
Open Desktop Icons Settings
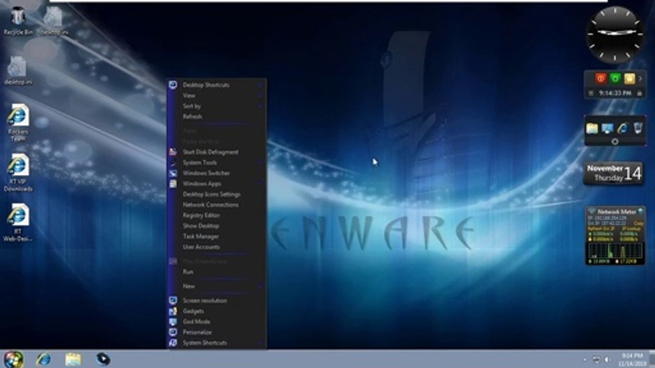[216, 194]
